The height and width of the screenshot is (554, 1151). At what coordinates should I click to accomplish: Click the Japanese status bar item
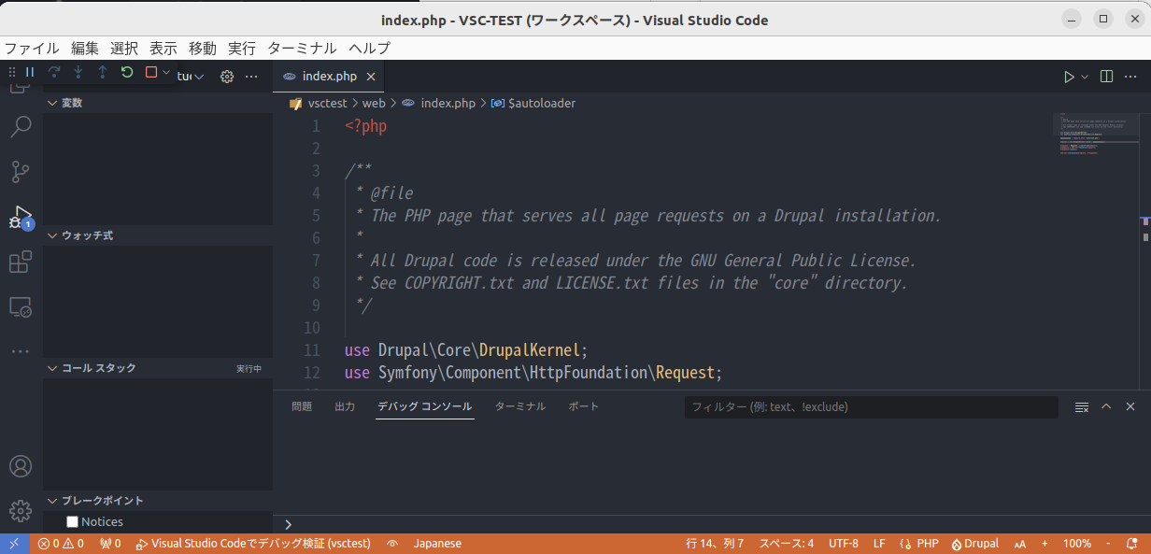(x=437, y=544)
